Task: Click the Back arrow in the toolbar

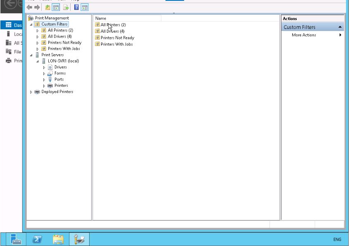Action: pyautogui.click(x=29, y=7)
